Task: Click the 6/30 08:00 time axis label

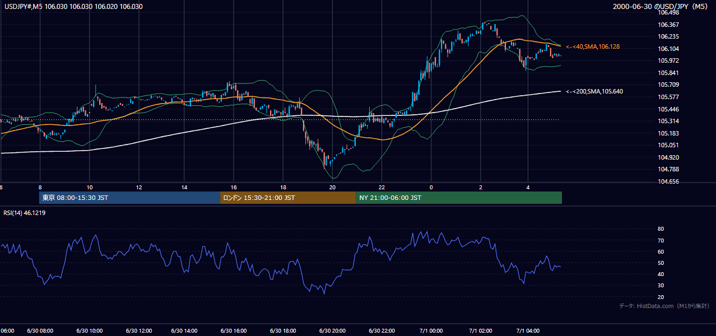Action: 40,331
